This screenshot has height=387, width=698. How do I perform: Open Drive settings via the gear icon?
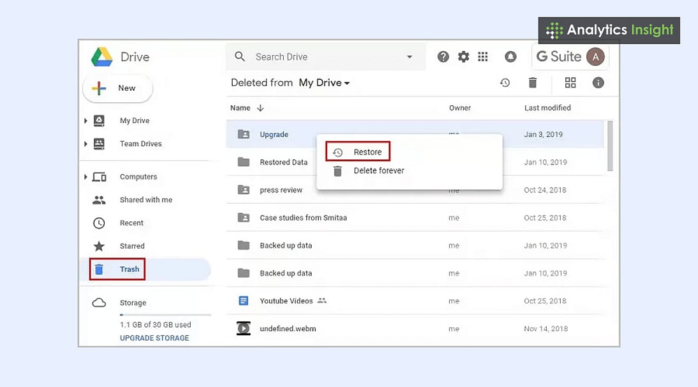[463, 56]
